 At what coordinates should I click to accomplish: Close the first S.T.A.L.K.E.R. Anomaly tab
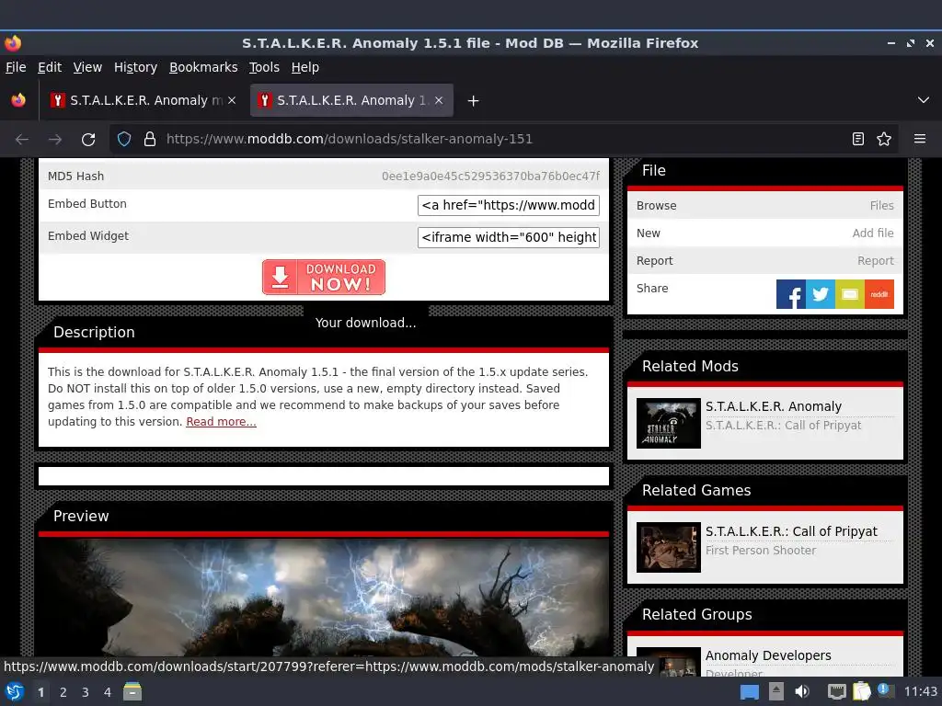(232, 100)
